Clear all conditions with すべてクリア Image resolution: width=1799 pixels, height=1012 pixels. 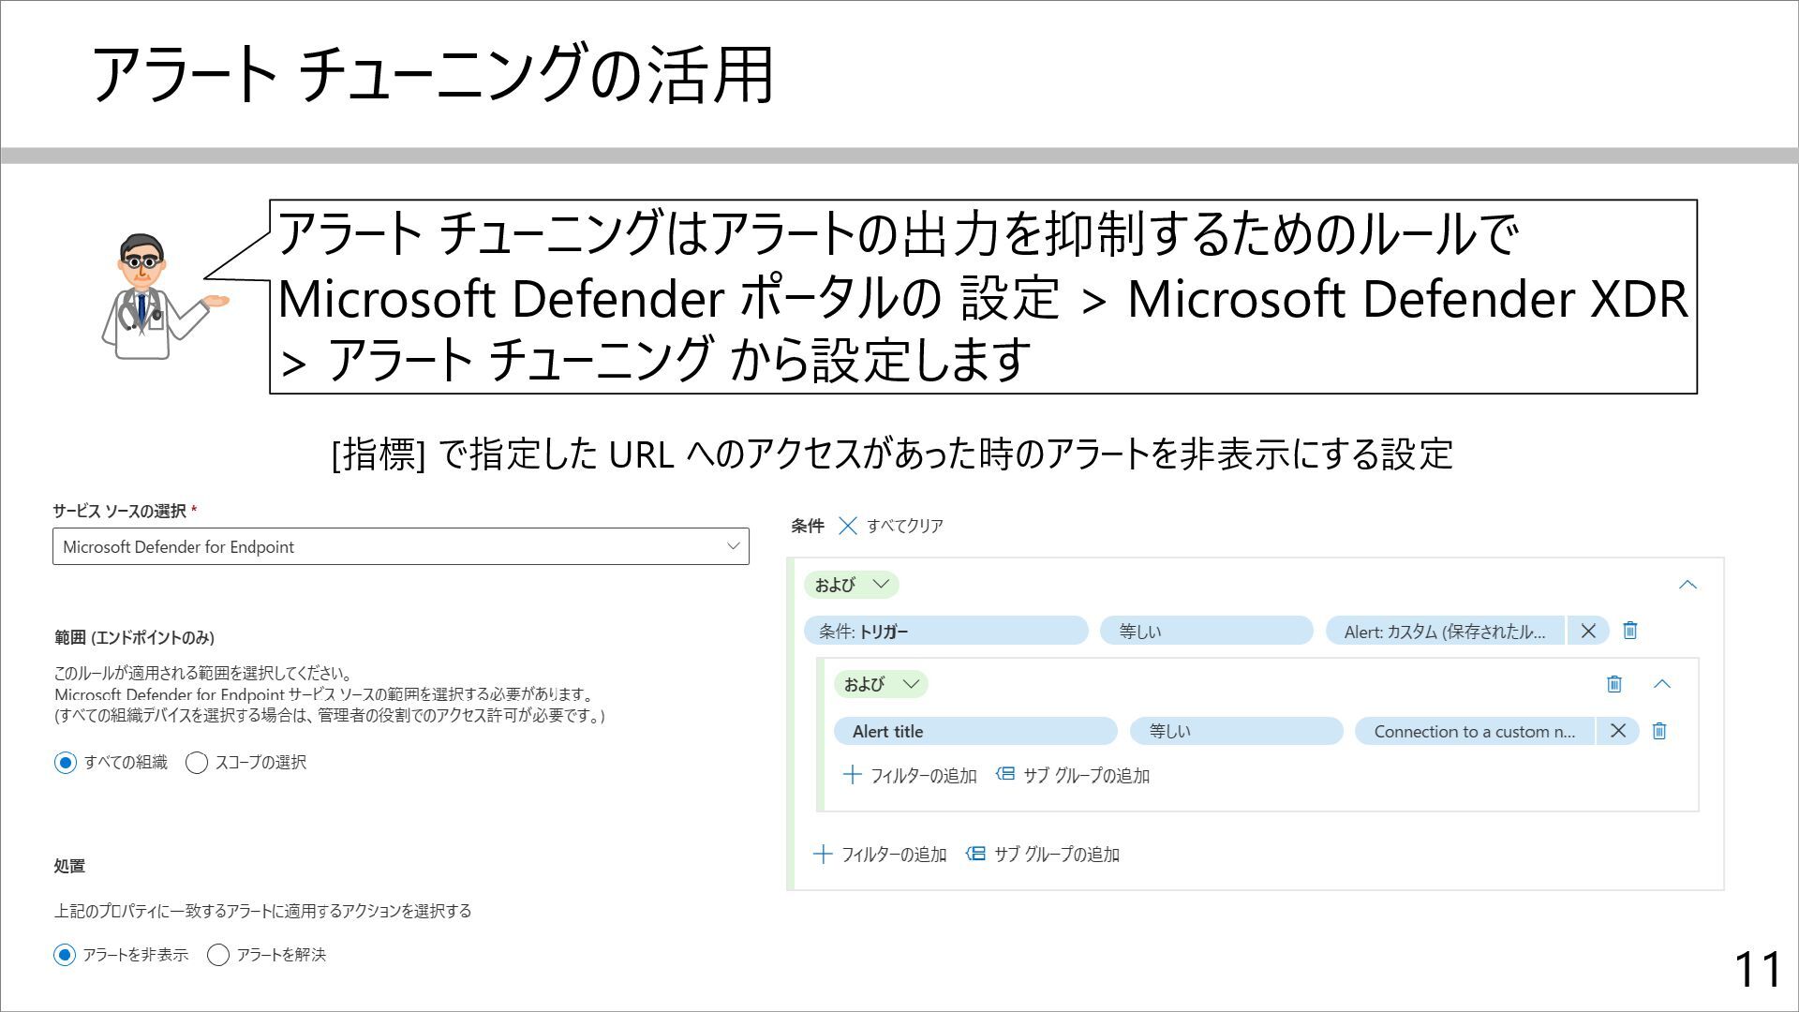tap(905, 526)
